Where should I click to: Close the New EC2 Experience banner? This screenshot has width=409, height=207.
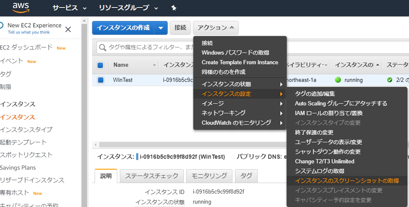[x=68, y=29]
